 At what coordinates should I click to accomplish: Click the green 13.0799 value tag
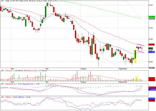click(x=152, y=17)
